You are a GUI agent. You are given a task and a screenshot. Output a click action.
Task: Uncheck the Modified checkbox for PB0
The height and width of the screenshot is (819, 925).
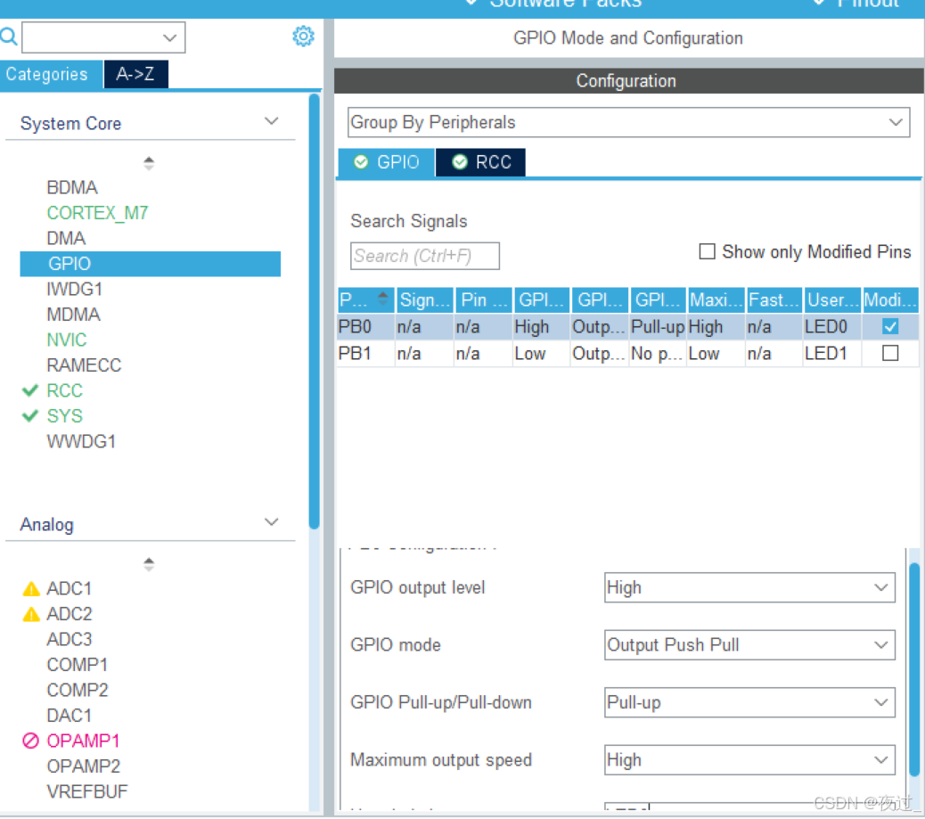888,326
